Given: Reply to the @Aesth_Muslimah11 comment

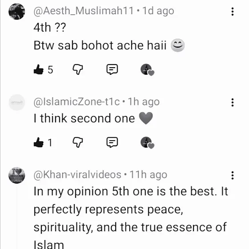Looking at the screenshot, I should pos(112,69).
